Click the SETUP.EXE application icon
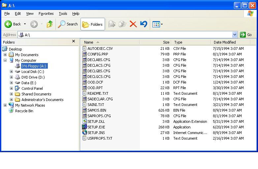 (84, 127)
